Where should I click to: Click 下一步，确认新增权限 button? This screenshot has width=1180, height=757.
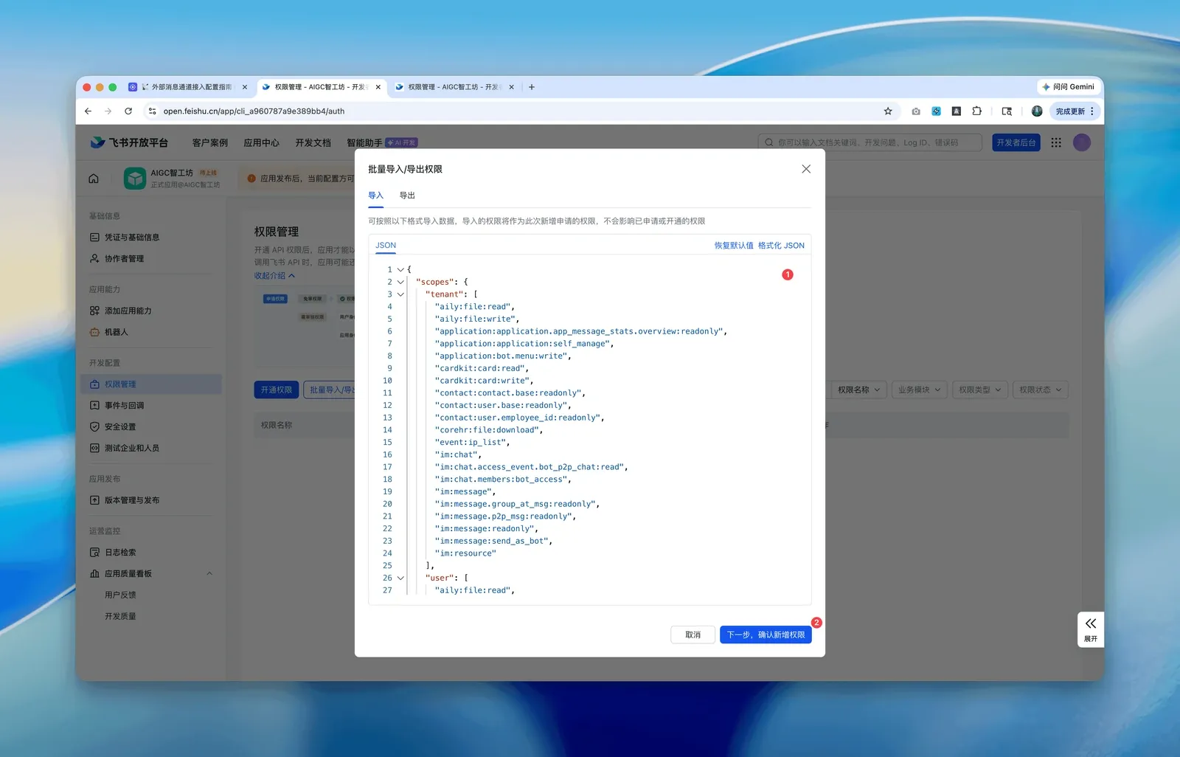766,635
